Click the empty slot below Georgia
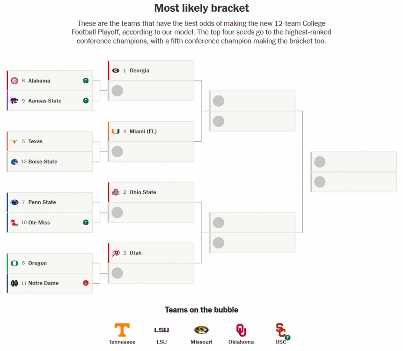Image resolution: width=403 pixels, height=351 pixels. coord(151,91)
